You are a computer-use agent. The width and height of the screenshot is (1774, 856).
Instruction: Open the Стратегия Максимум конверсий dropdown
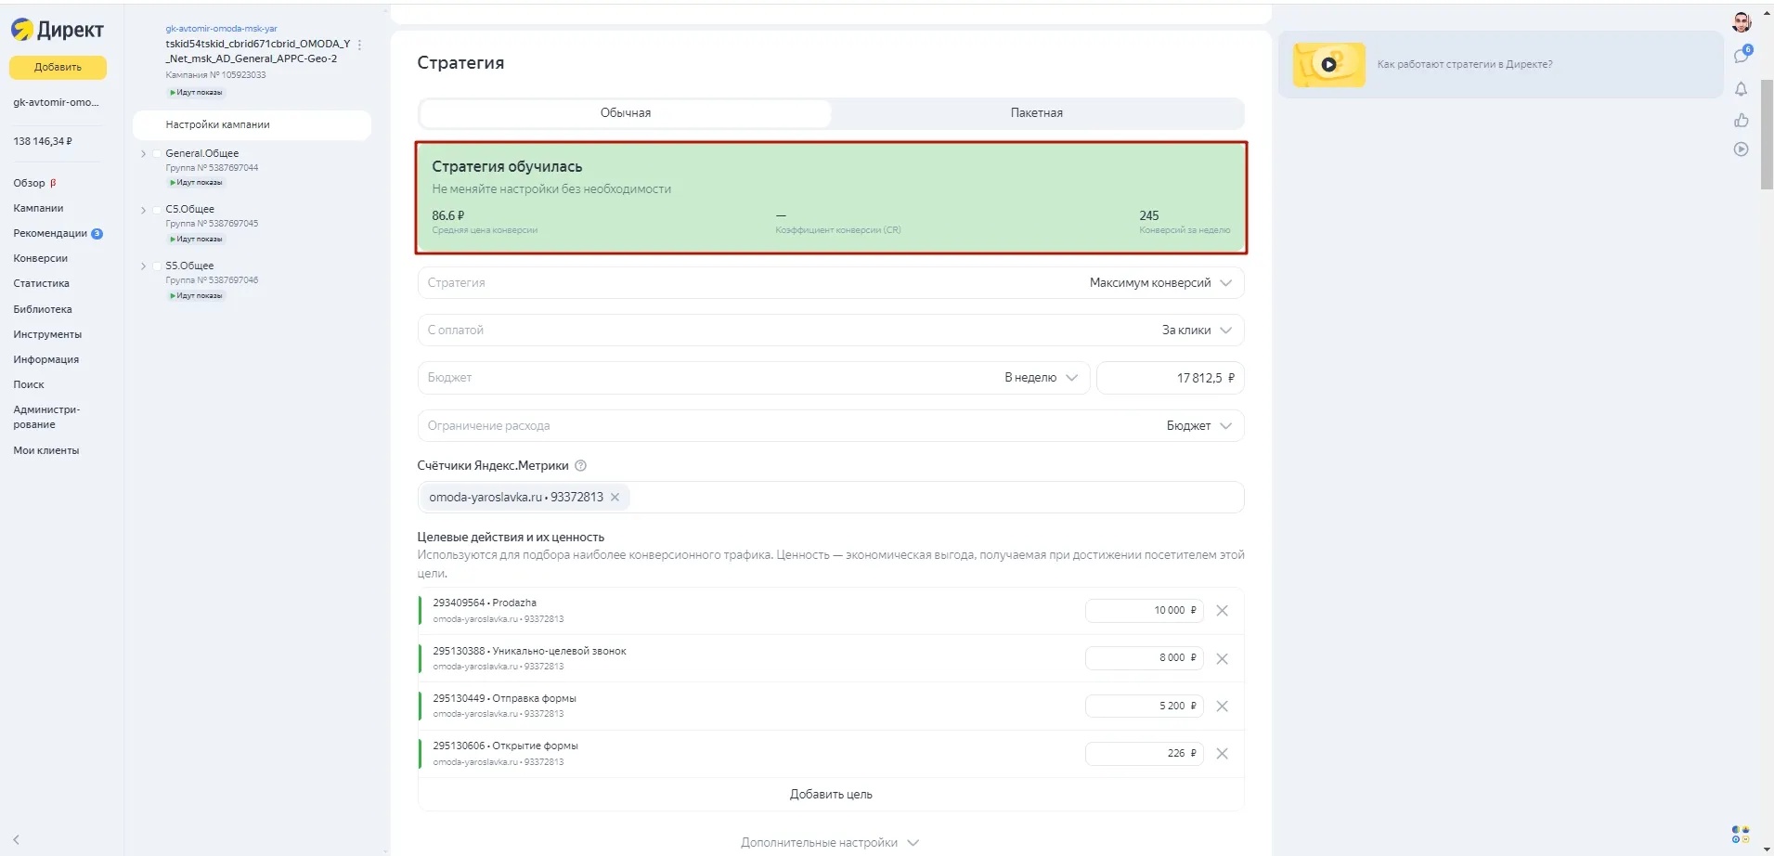(x=1160, y=283)
